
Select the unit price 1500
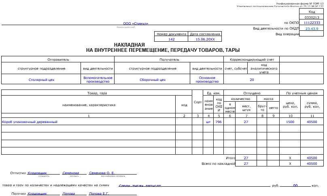click(290, 122)
